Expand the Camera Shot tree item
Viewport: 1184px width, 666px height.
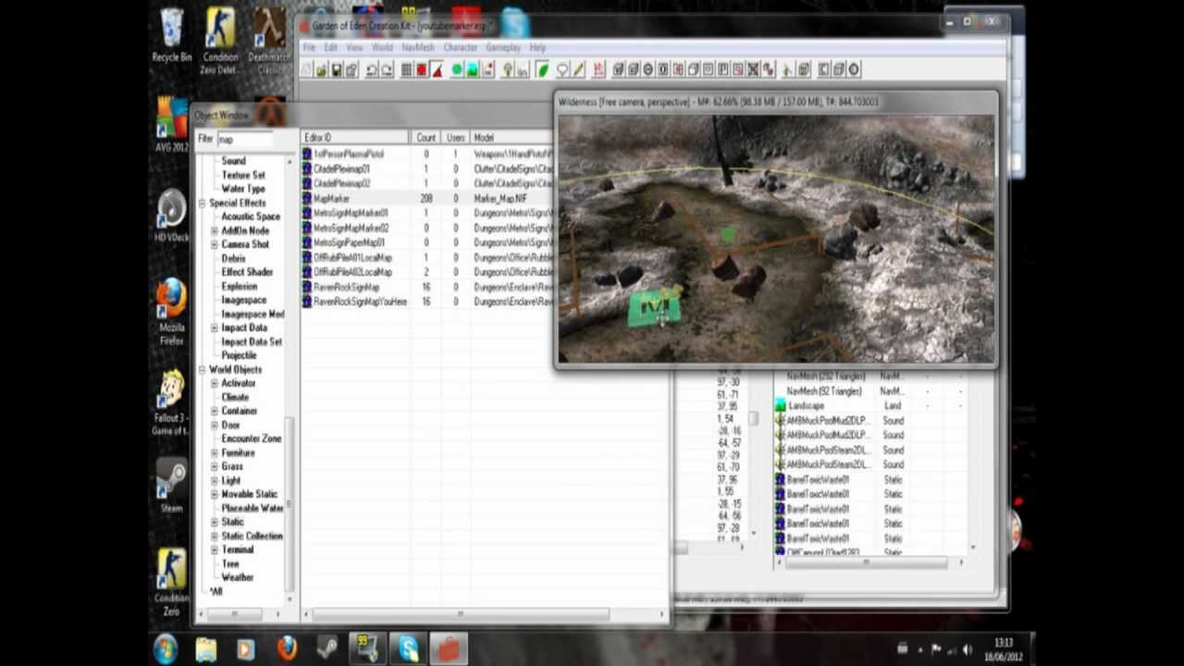click(x=215, y=244)
